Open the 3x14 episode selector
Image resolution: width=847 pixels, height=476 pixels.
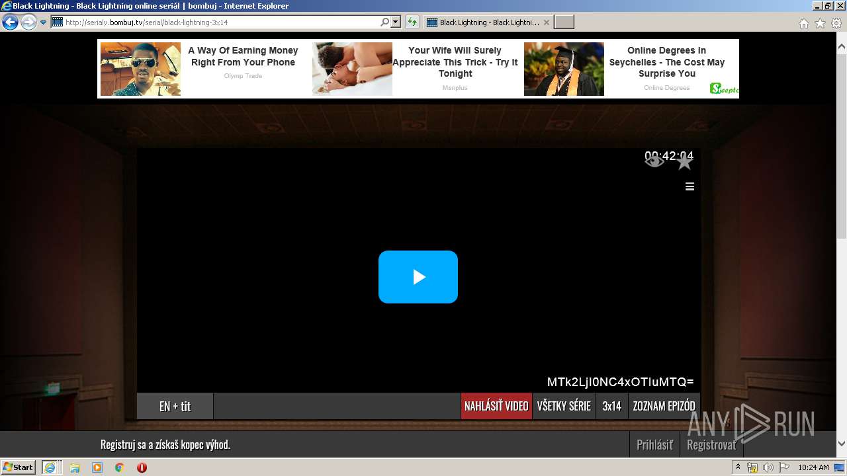pyautogui.click(x=612, y=406)
